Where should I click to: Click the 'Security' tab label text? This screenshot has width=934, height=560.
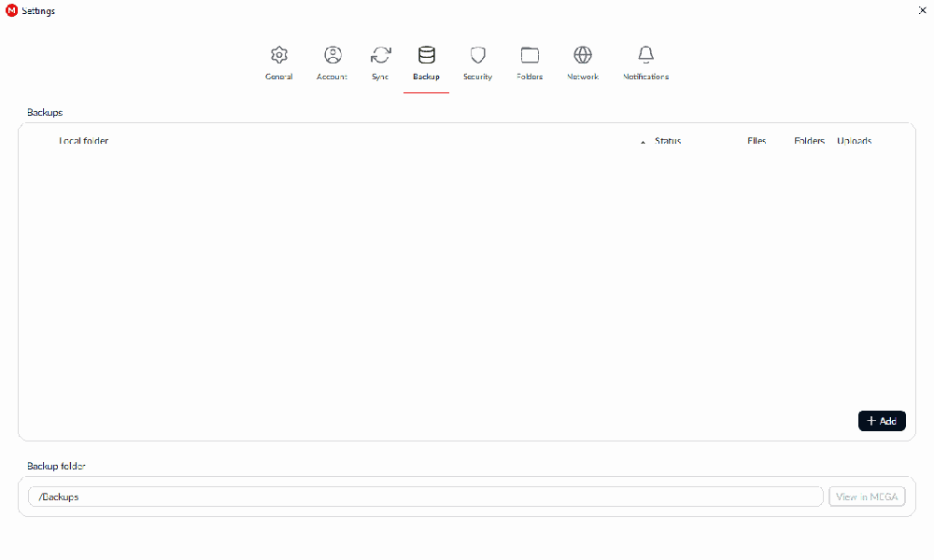tap(477, 77)
